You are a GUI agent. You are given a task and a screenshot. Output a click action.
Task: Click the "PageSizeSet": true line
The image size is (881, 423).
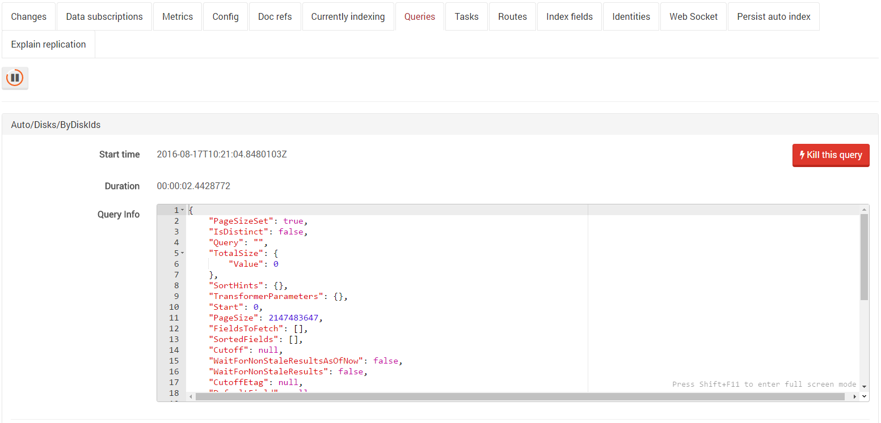tap(259, 221)
